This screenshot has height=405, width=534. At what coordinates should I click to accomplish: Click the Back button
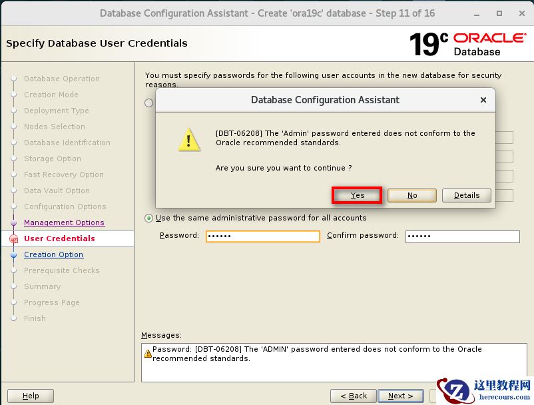pos(354,396)
